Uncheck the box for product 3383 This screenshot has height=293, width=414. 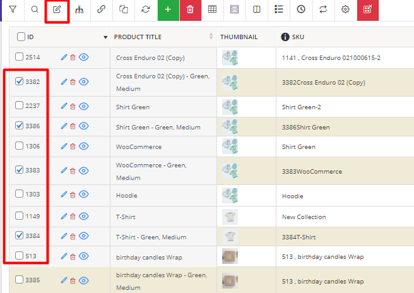[x=19, y=169]
